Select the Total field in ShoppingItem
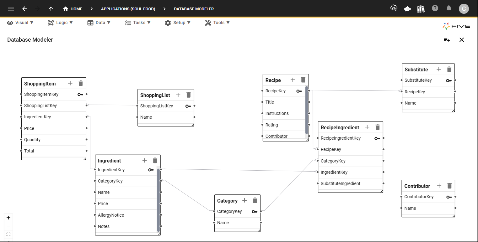The width and height of the screenshot is (478, 242). 54,151
